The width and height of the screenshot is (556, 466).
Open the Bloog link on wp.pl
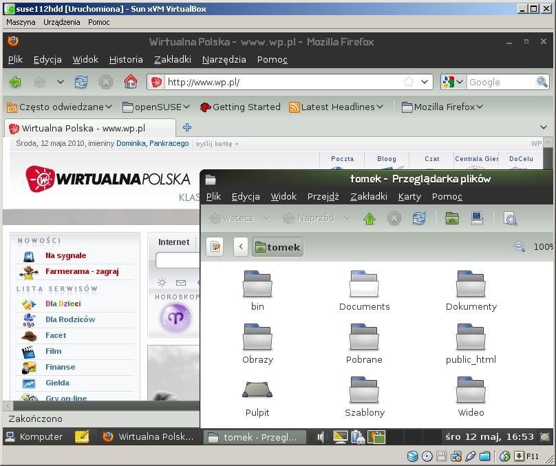point(387,159)
